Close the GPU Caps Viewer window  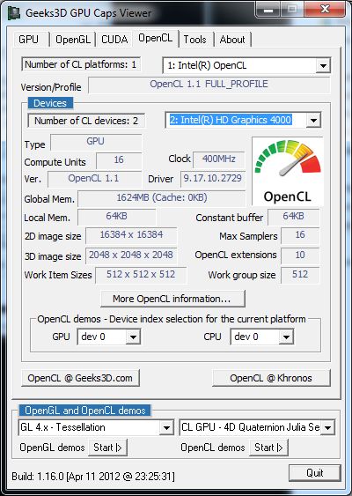[325, 9]
